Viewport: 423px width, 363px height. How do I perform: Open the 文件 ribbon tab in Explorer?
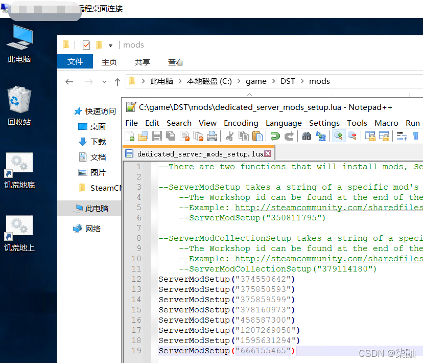point(75,61)
